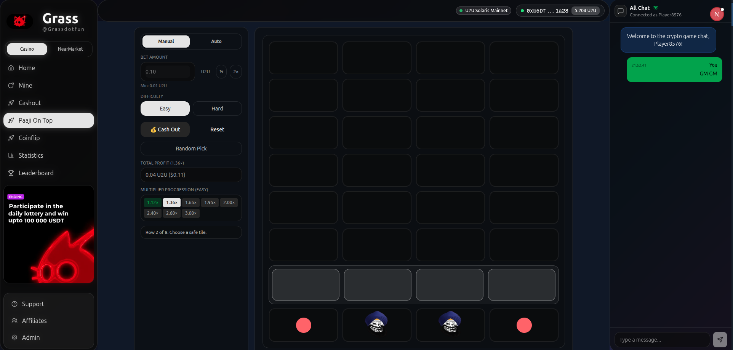
Task: Open the U2U Solaris Mainnet network selector
Action: [483, 11]
